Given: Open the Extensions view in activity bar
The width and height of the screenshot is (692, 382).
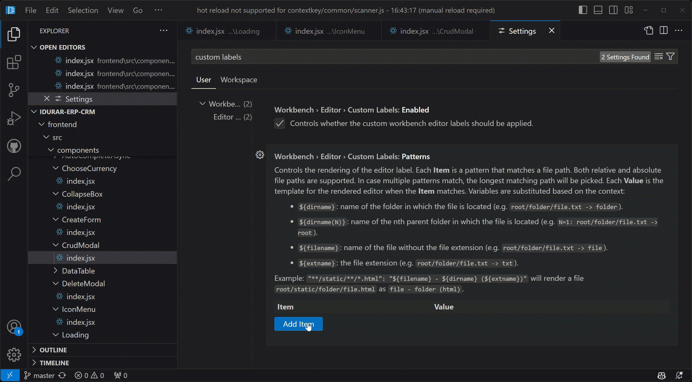Looking at the screenshot, I should point(14,62).
